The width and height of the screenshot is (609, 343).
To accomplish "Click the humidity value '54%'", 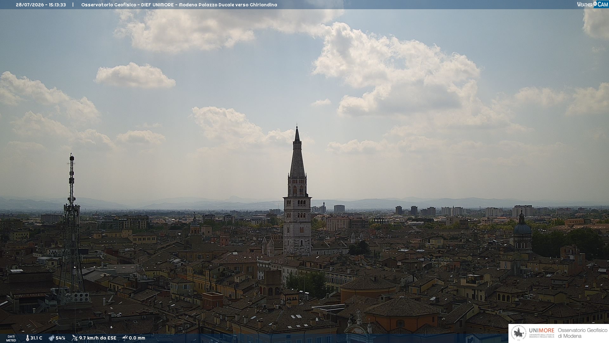I will (x=60, y=338).
